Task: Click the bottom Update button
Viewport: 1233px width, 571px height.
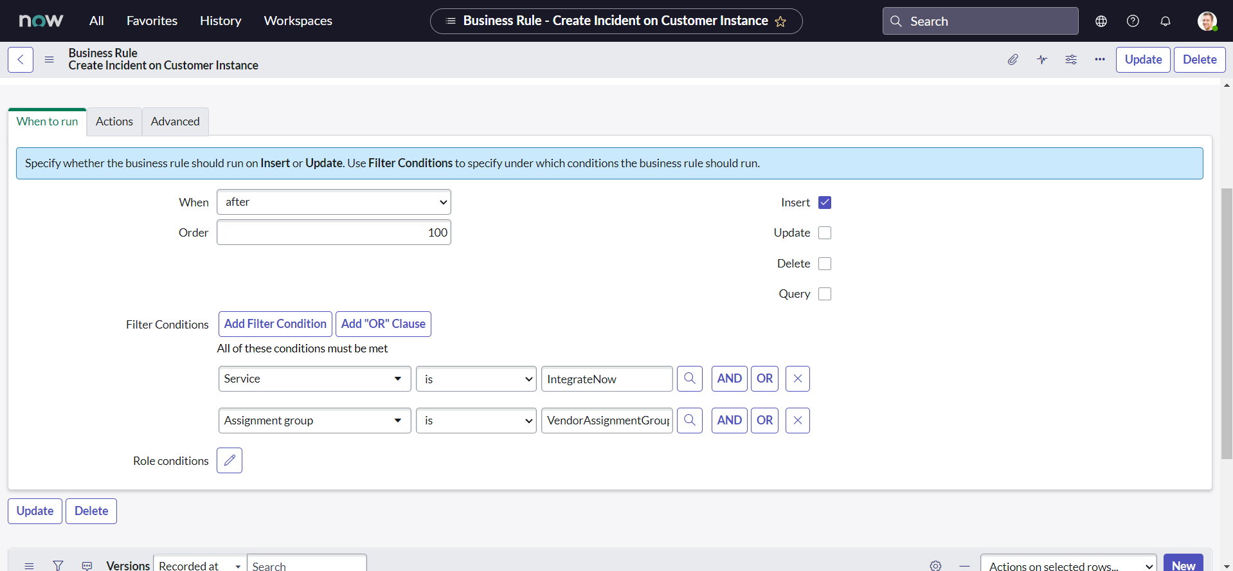Action: (x=35, y=511)
